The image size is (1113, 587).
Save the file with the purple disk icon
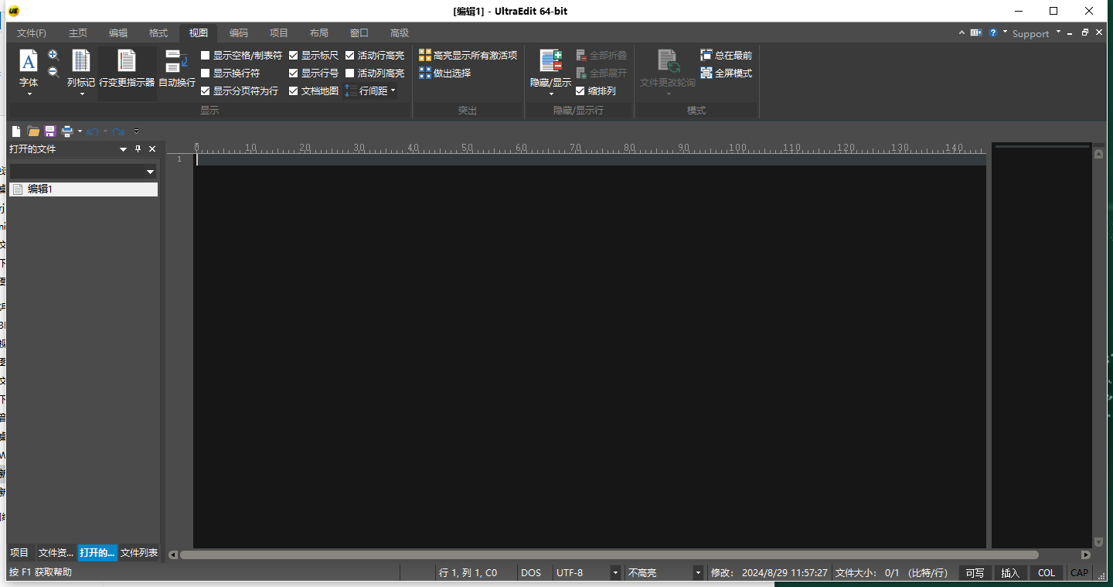point(50,131)
